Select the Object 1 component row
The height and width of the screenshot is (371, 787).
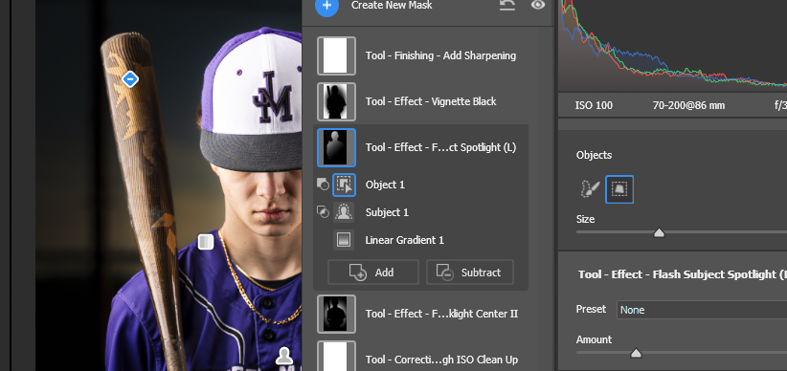(420, 185)
